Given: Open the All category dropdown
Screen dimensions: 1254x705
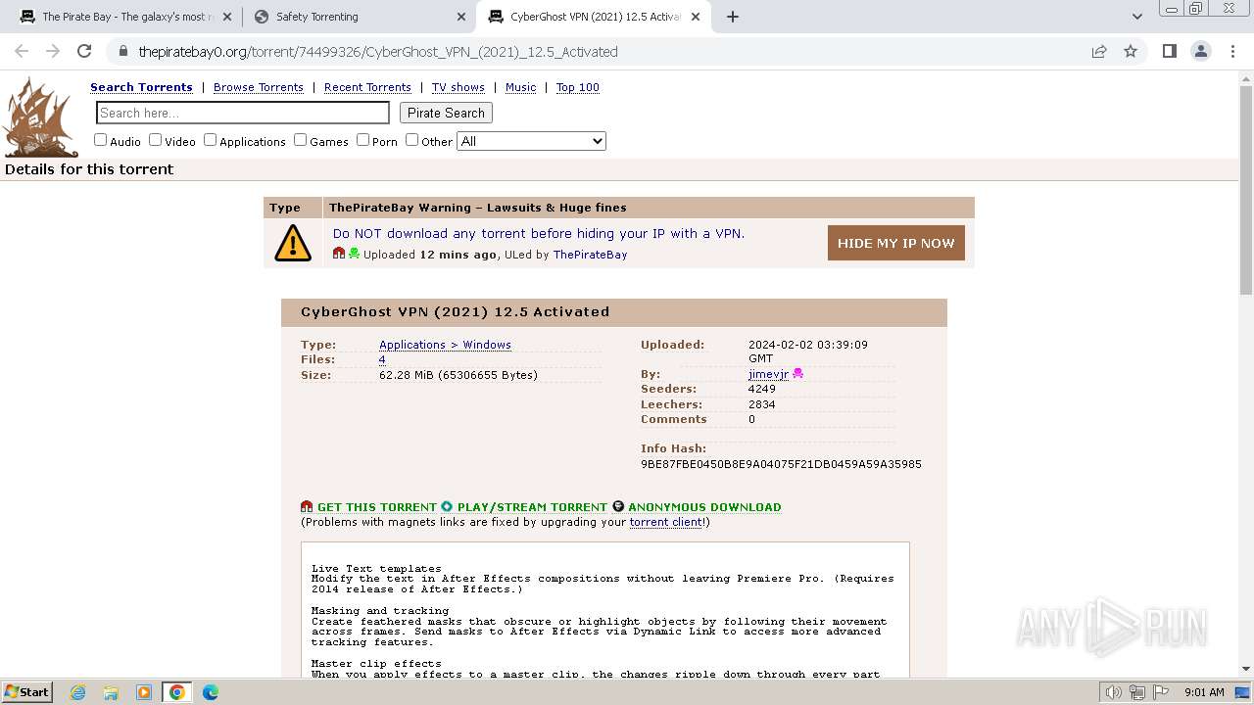Looking at the screenshot, I should [532, 141].
